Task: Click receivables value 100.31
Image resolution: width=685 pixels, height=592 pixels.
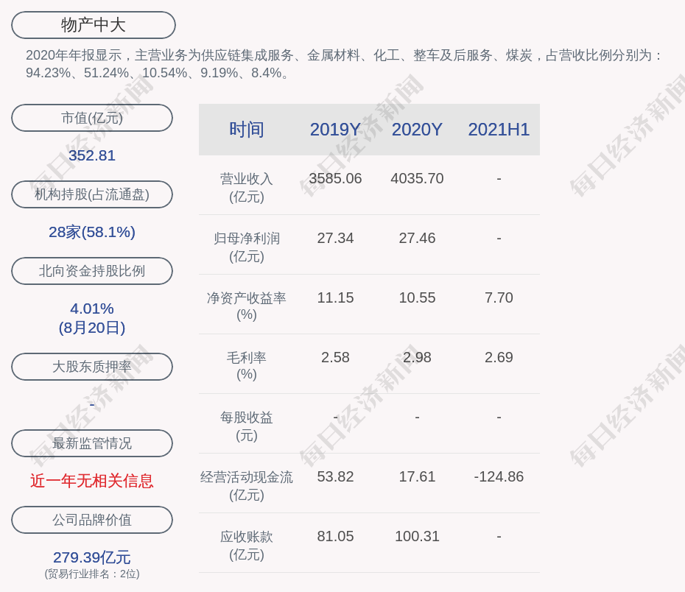Action: click(417, 537)
